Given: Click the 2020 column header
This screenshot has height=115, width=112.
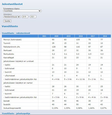Looking at the screenshot, I should [56, 36].
